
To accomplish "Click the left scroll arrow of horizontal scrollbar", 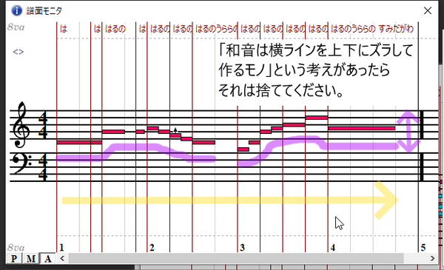I will pyautogui.click(x=62, y=258).
